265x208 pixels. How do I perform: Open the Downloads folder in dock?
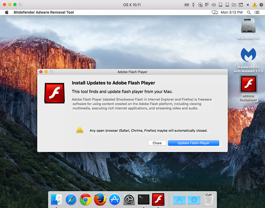point(194,199)
